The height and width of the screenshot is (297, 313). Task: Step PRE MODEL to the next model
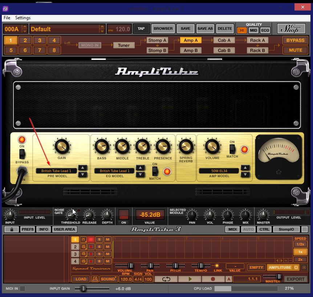pyautogui.click(x=83, y=175)
